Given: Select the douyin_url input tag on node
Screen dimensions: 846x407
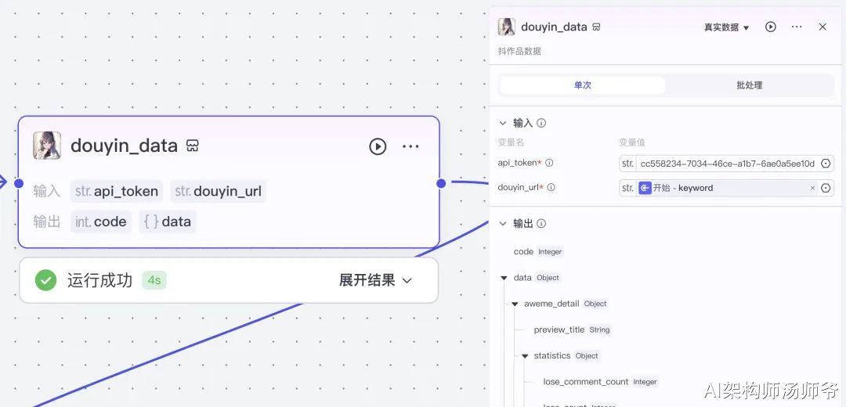Looking at the screenshot, I should tap(218, 191).
